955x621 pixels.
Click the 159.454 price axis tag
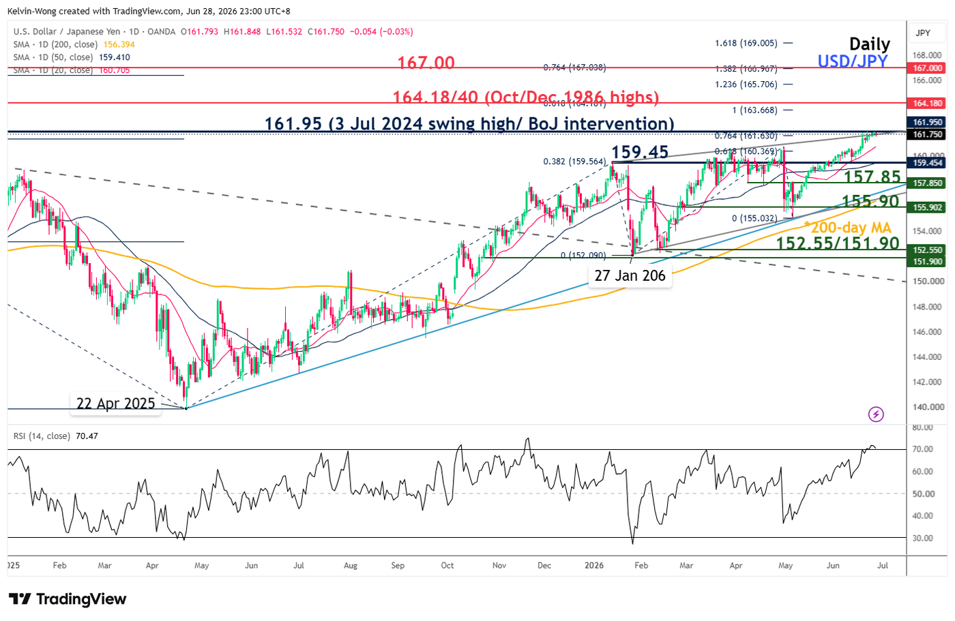928,163
